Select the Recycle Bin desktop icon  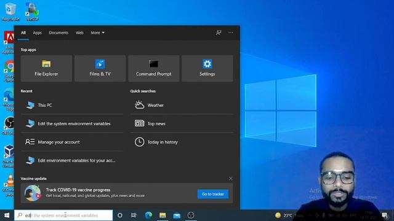coord(10,12)
